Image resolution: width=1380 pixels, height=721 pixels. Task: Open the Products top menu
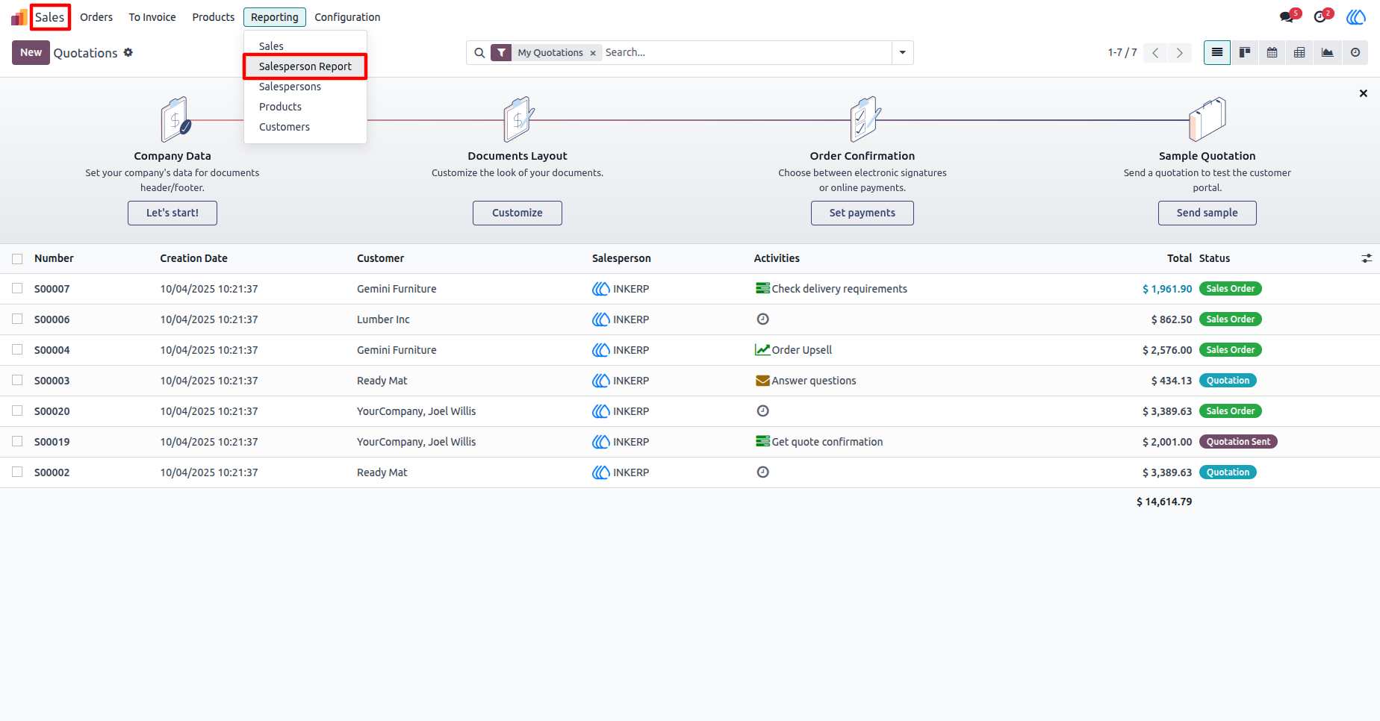tap(214, 17)
